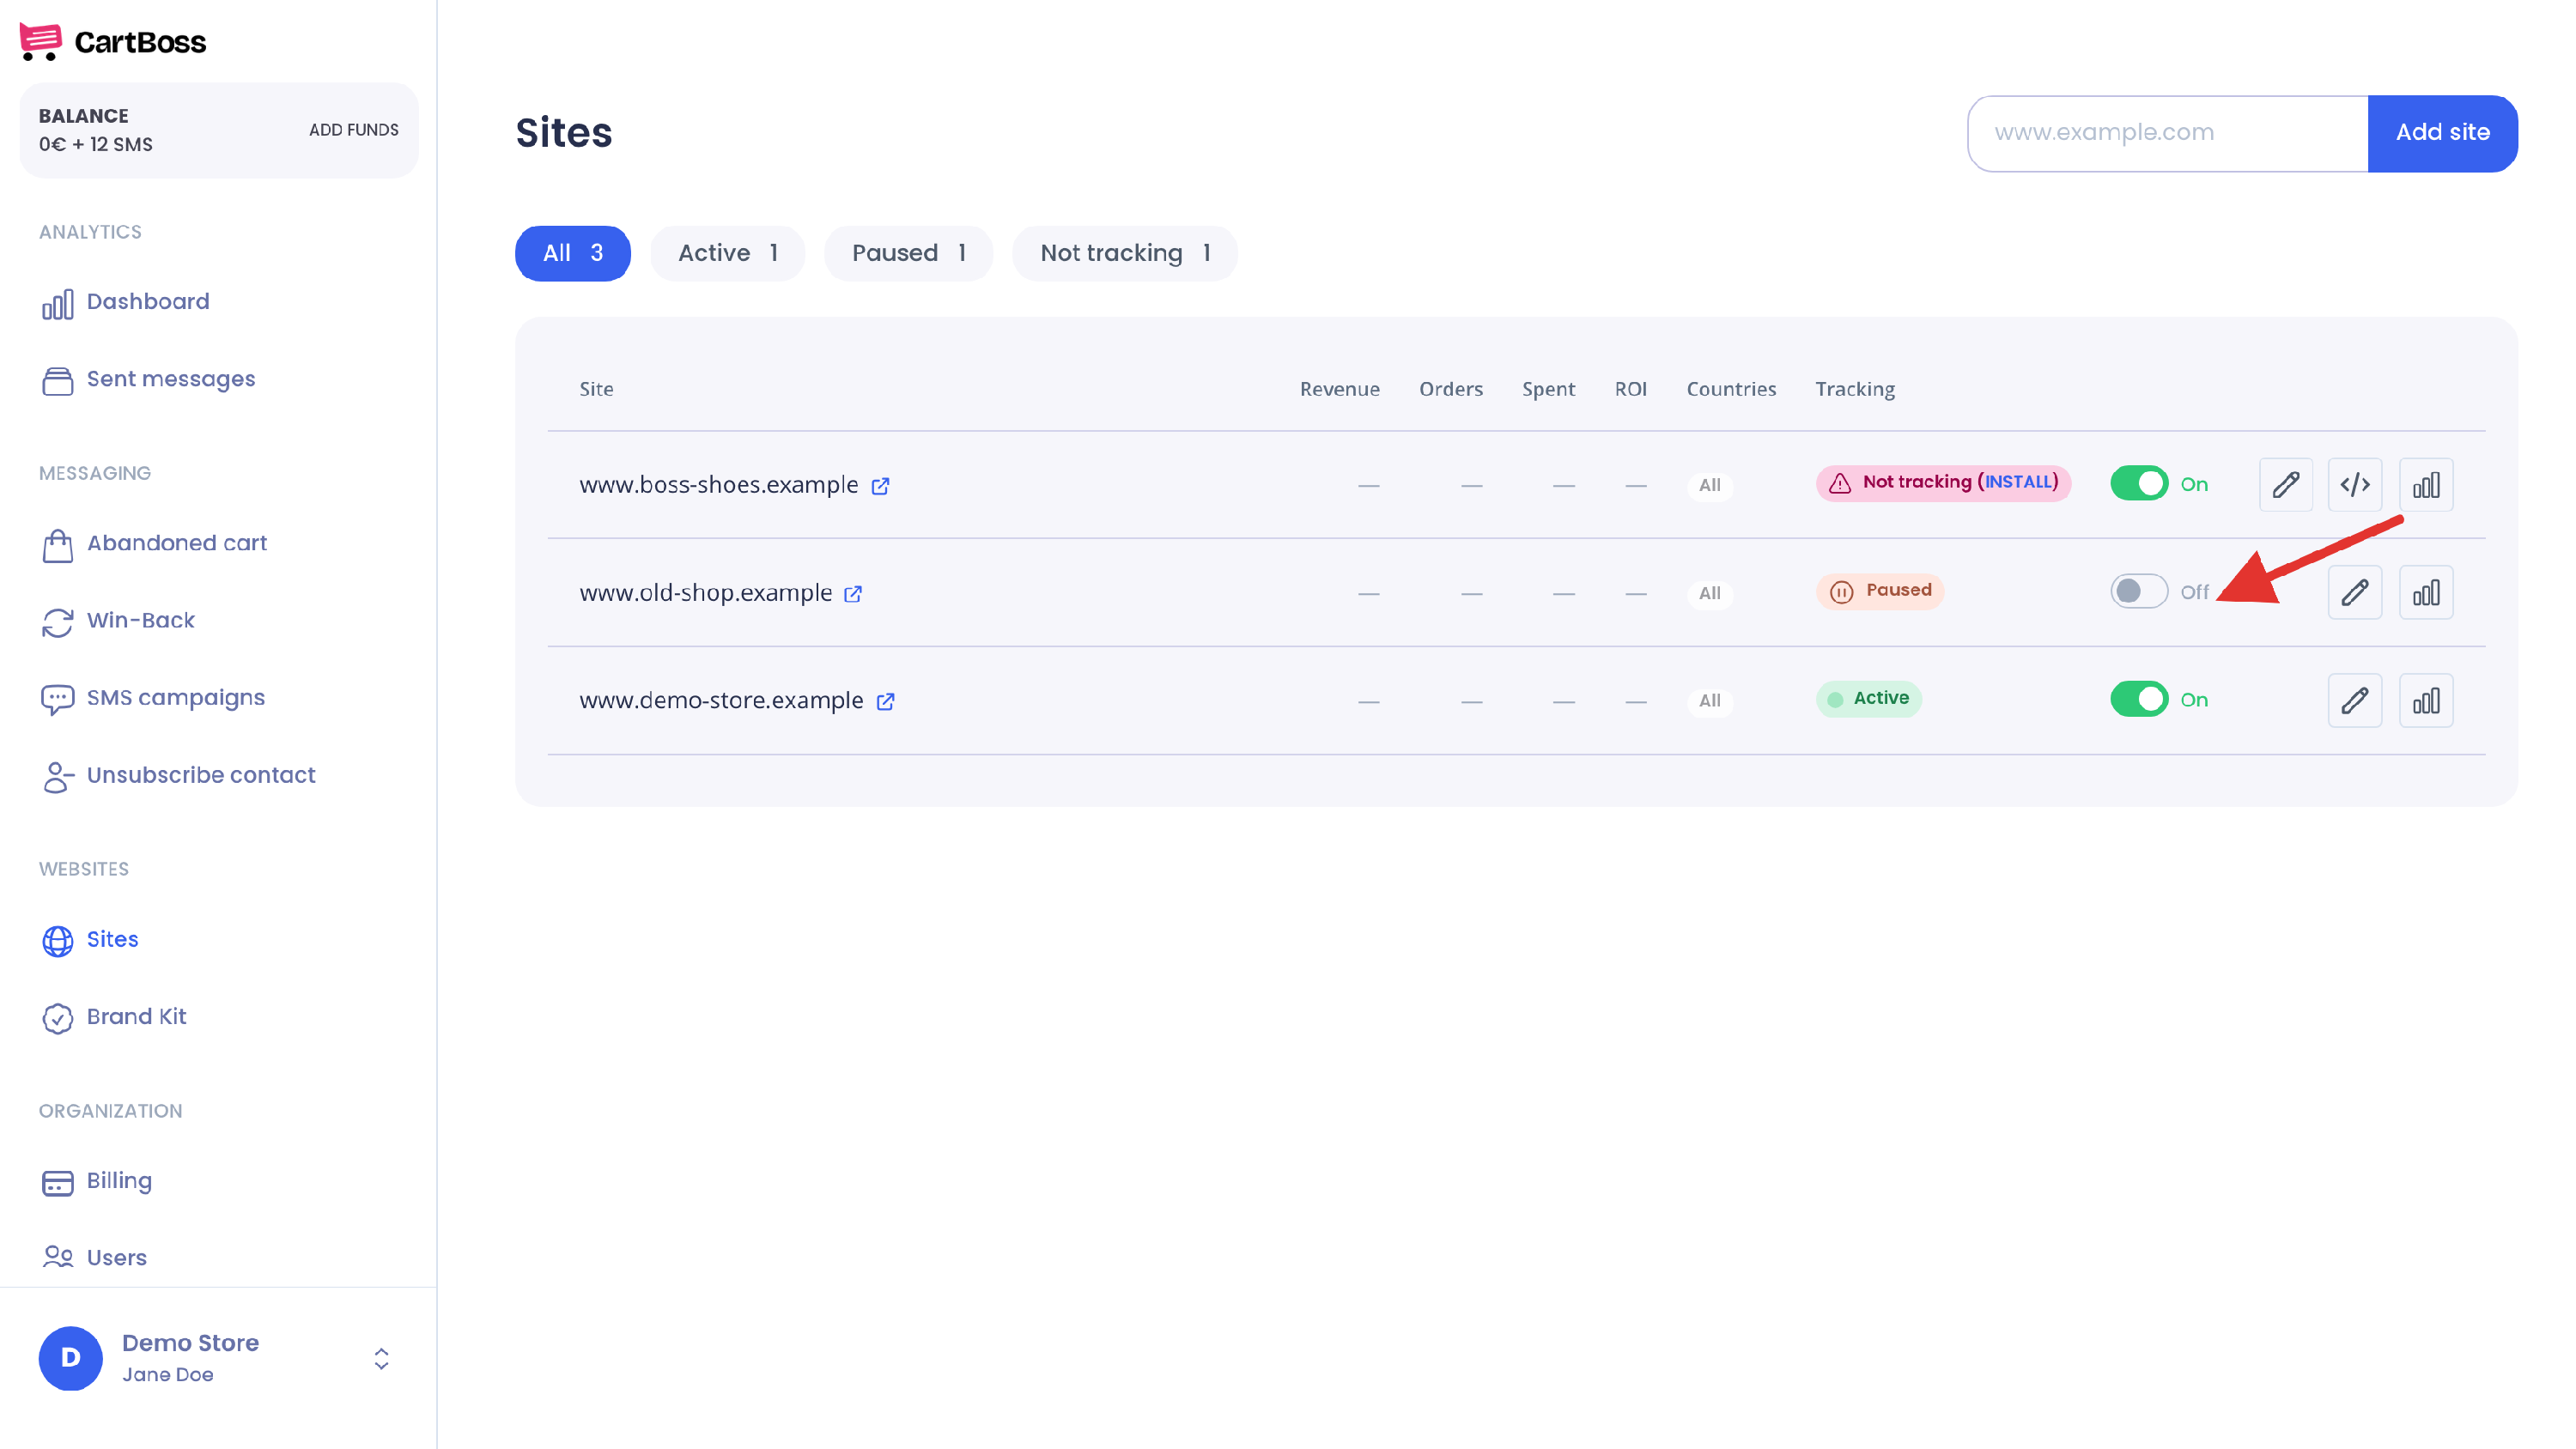Toggle off tracking for www.boss-shoes.example
Screen dimensions: 2576x1449
2139,484
